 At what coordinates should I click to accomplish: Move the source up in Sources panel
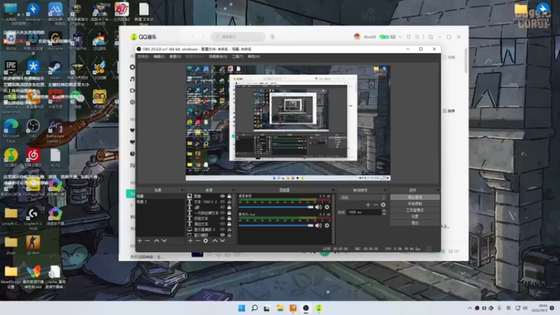point(215,241)
